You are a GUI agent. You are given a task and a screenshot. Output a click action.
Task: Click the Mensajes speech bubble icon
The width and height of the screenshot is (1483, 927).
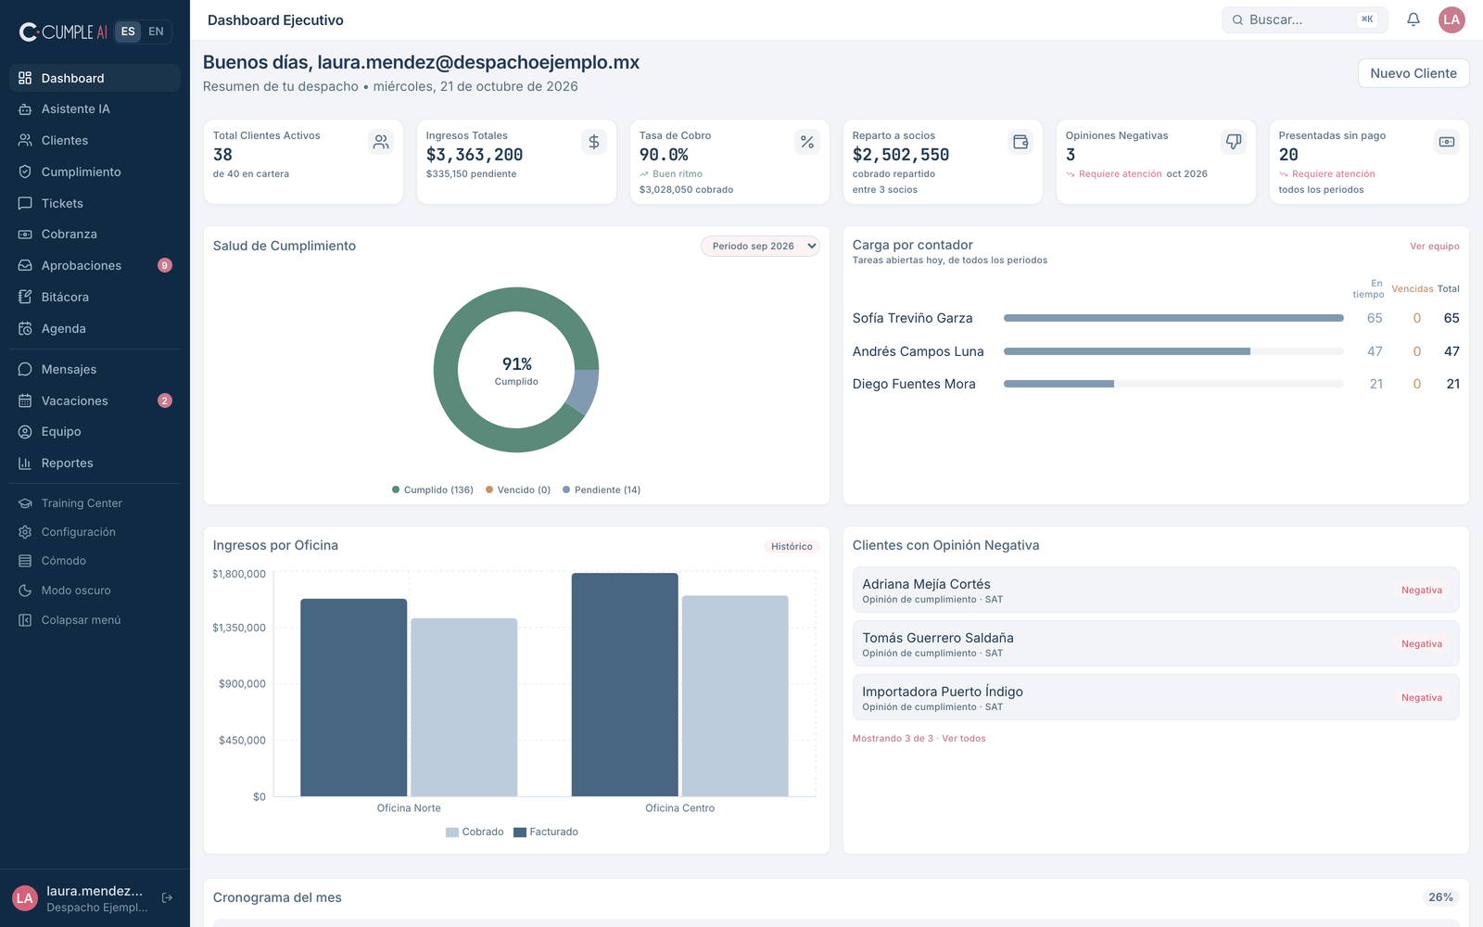coord(25,369)
